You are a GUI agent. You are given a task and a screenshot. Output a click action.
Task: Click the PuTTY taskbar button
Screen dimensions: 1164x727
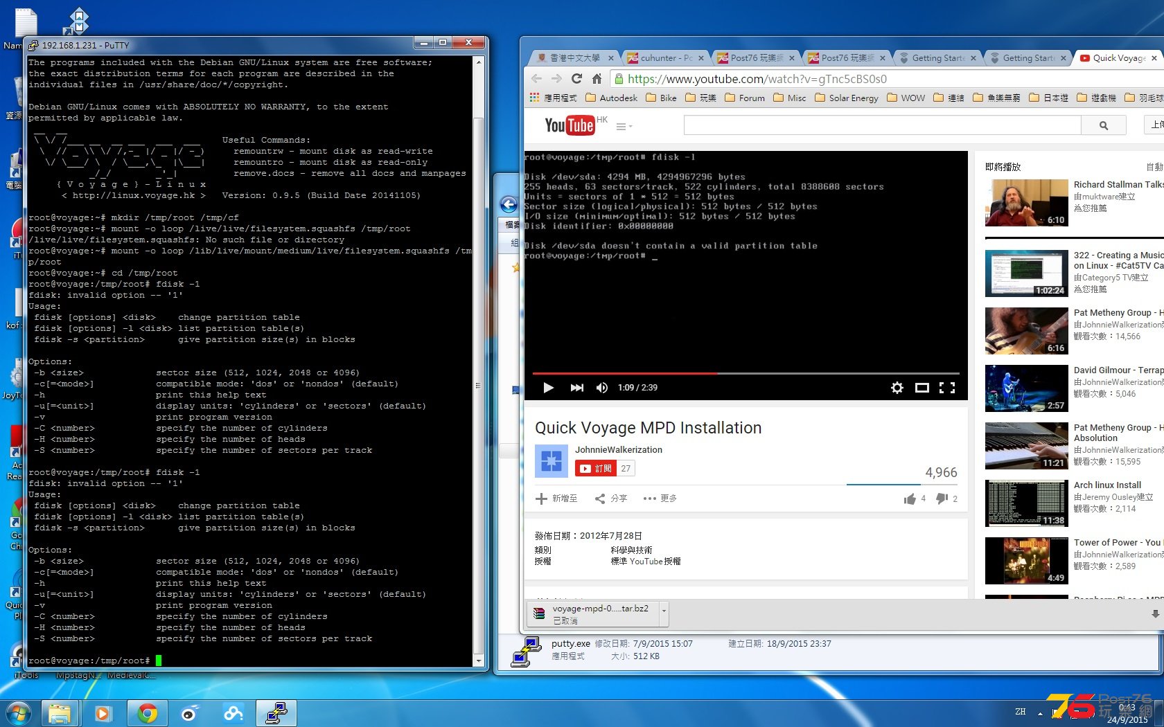276,712
